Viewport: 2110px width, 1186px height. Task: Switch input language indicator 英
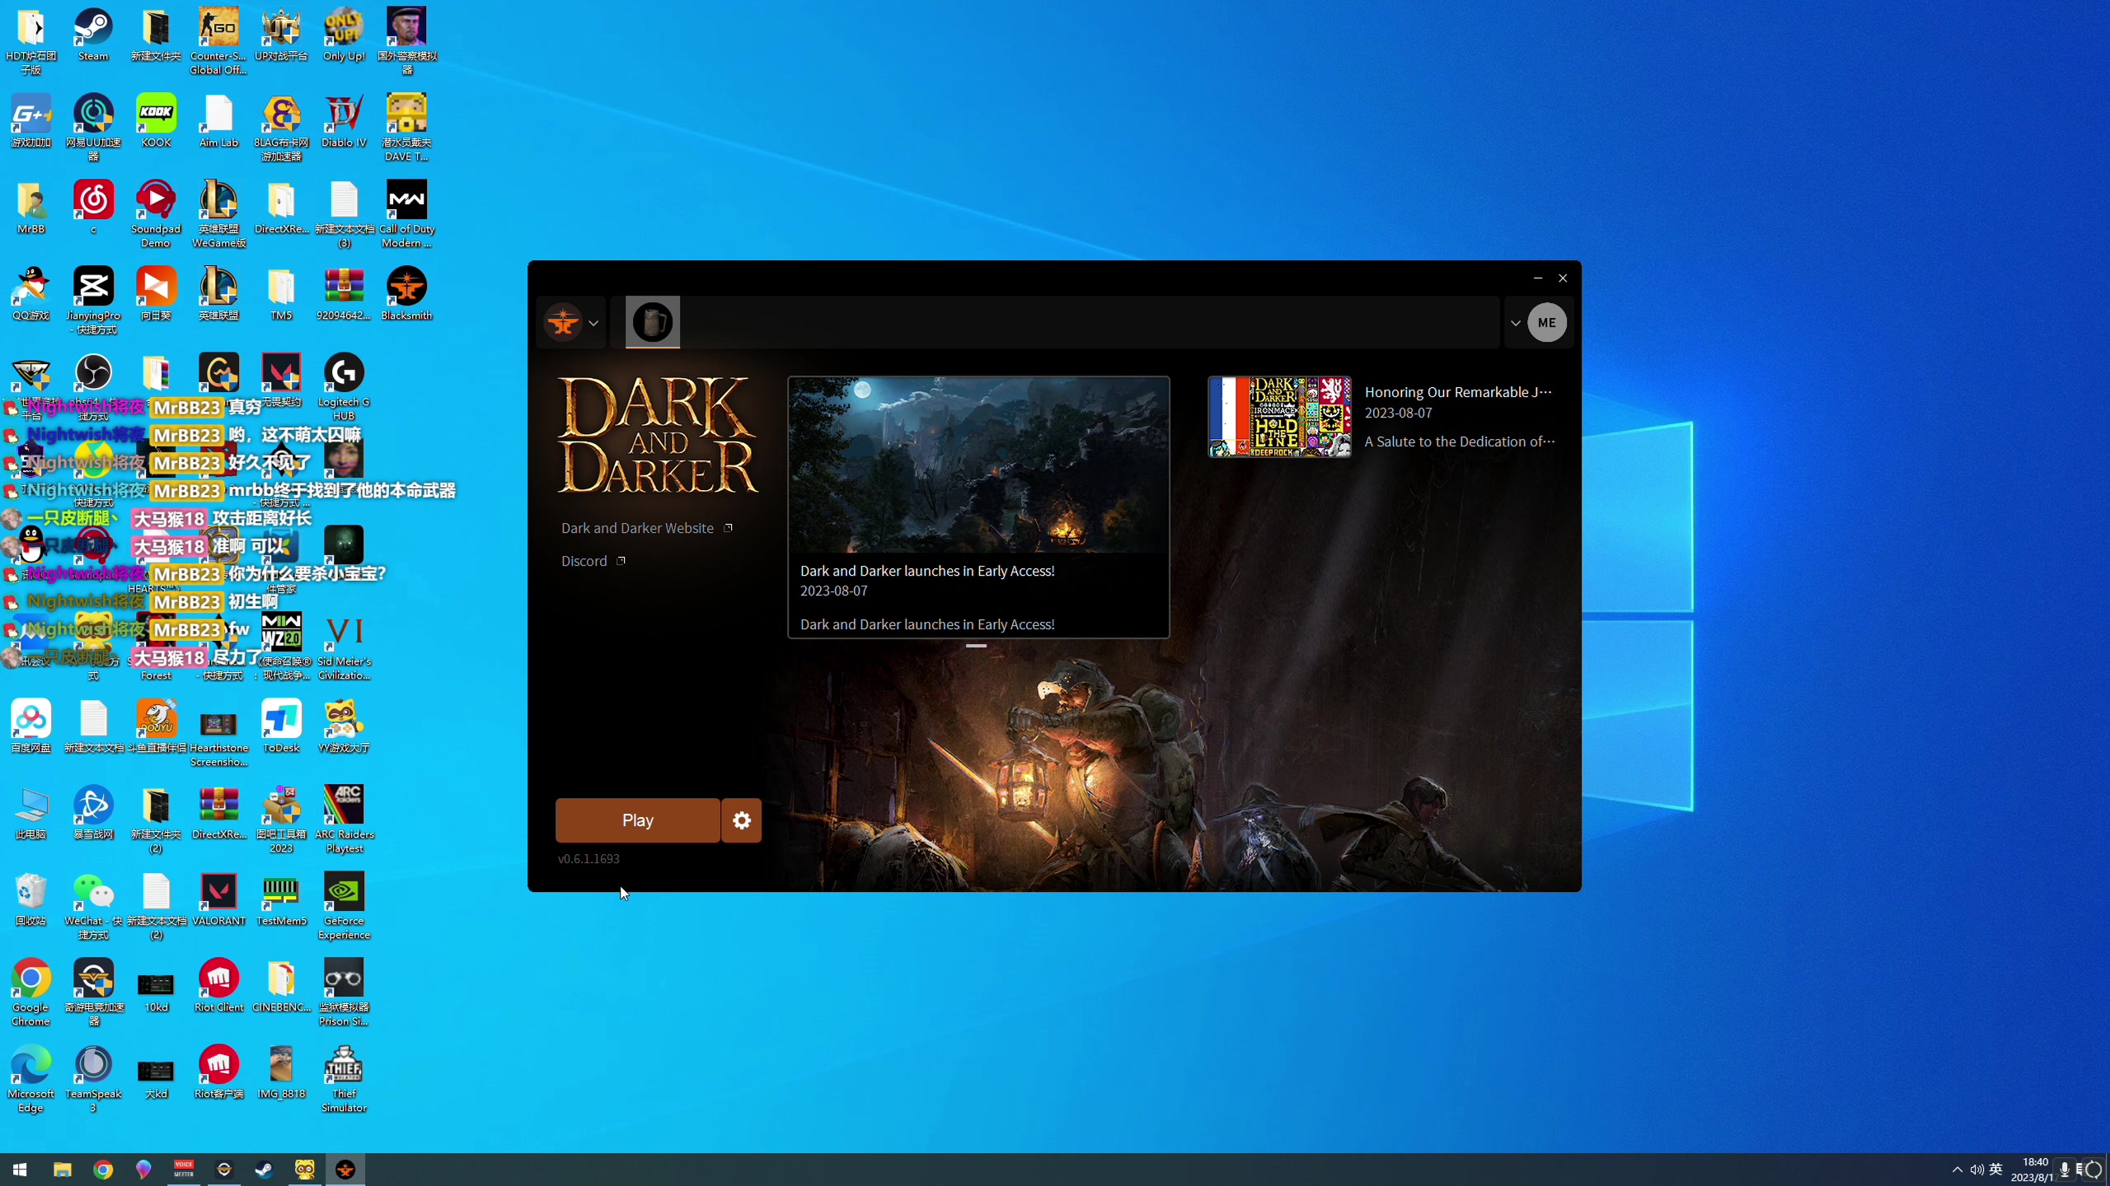pos(1995,1170)
